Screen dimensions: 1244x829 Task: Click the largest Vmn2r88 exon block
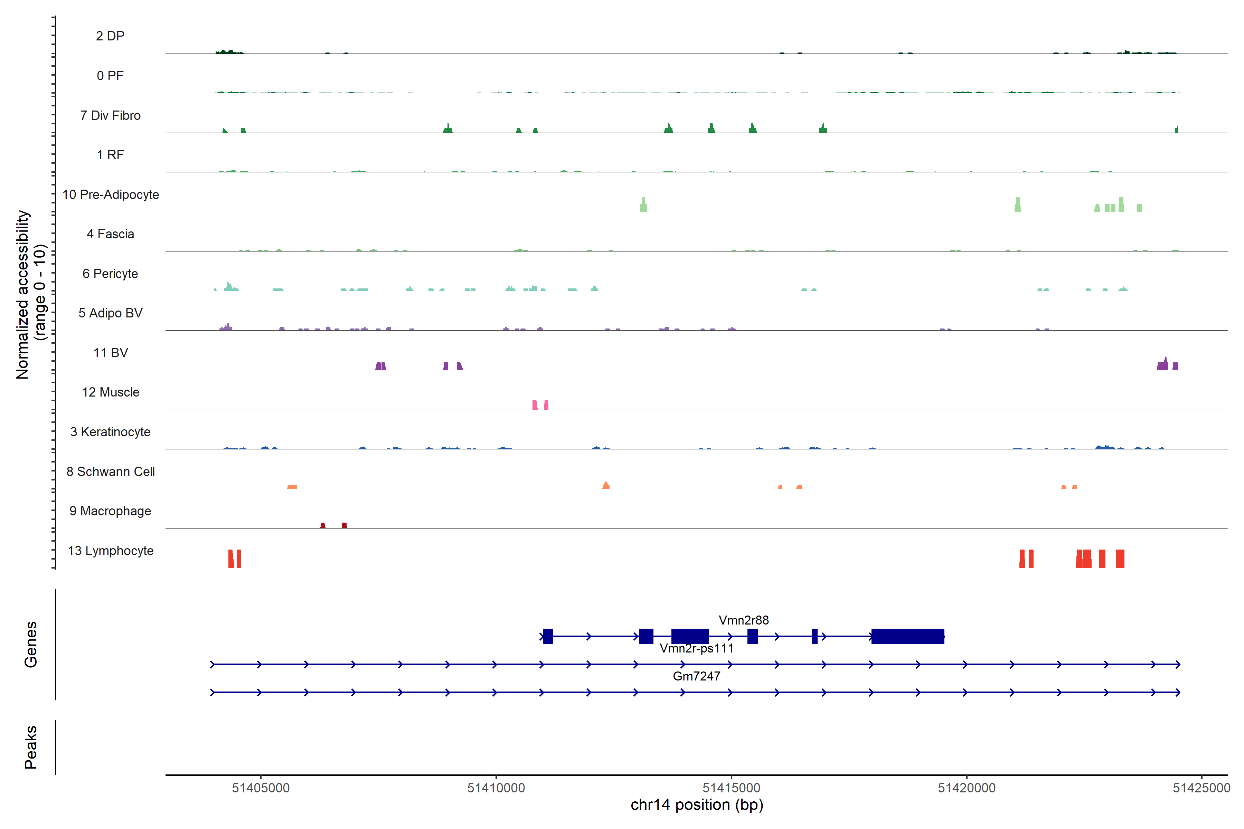click(x=908, y=636)
